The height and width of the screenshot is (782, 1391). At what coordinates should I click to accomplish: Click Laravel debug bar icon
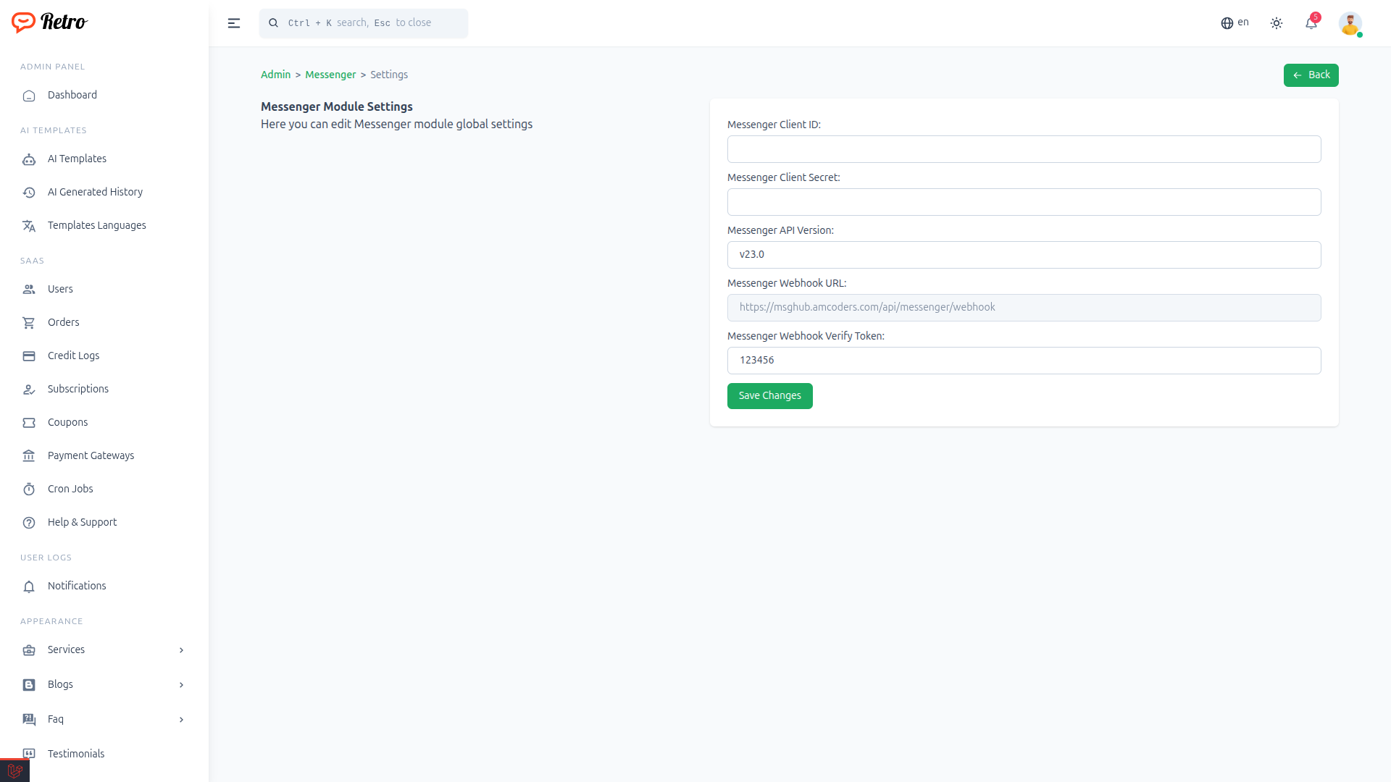coord(14,770)
